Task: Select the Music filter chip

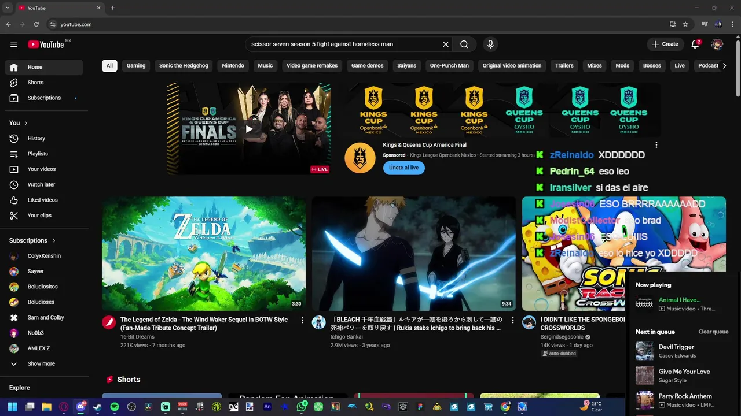Action: 265,66
